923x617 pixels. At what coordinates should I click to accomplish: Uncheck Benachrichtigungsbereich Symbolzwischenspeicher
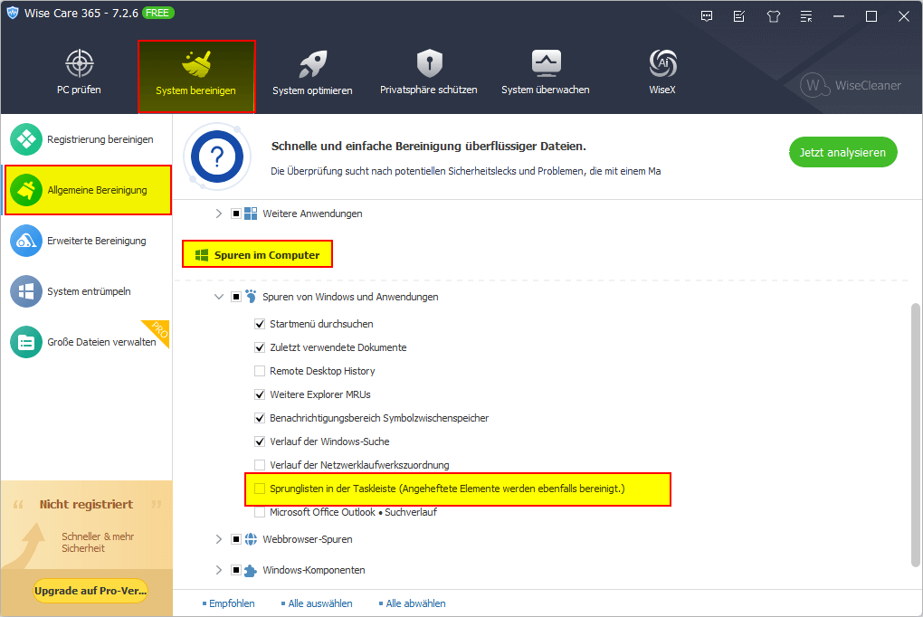tap(260, 418)
